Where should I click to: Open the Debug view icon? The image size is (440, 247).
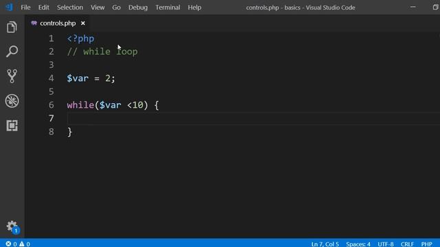(x=12, y=101)
